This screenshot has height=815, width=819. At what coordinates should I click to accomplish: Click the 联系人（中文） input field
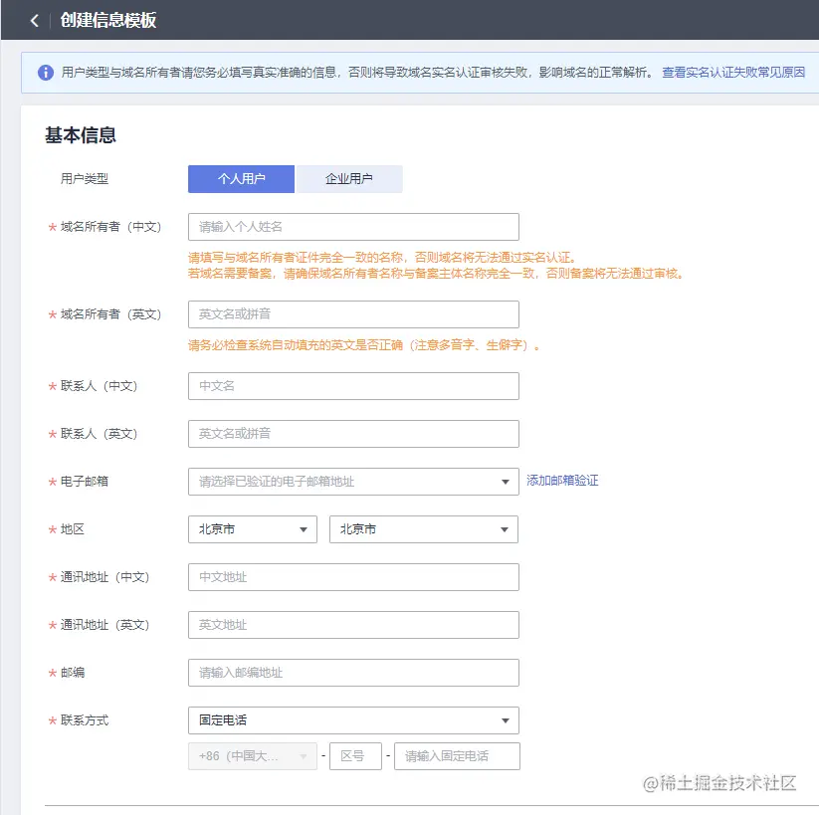[353, 386]
